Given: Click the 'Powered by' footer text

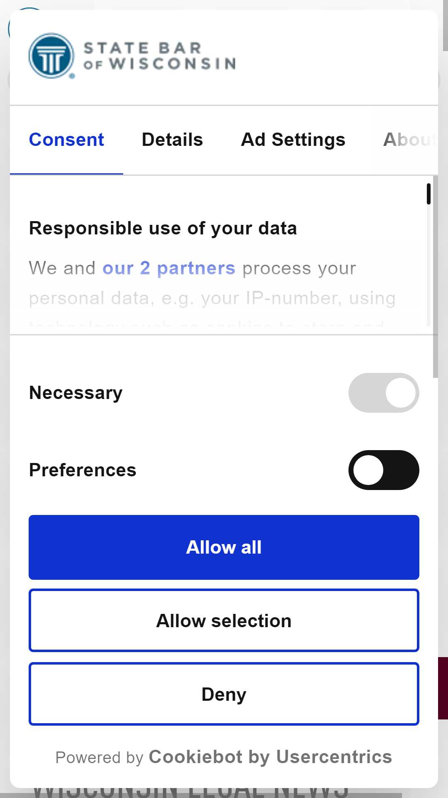Looking at the screenshot, I should click(99, 757).
